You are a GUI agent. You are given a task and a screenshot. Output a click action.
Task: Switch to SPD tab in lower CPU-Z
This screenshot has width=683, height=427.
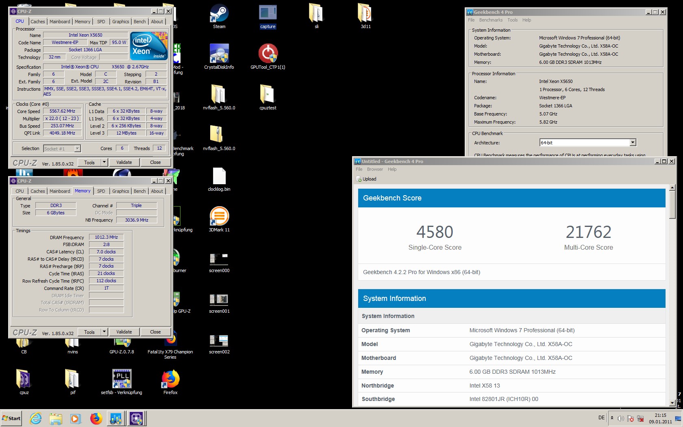coord(101,191)
